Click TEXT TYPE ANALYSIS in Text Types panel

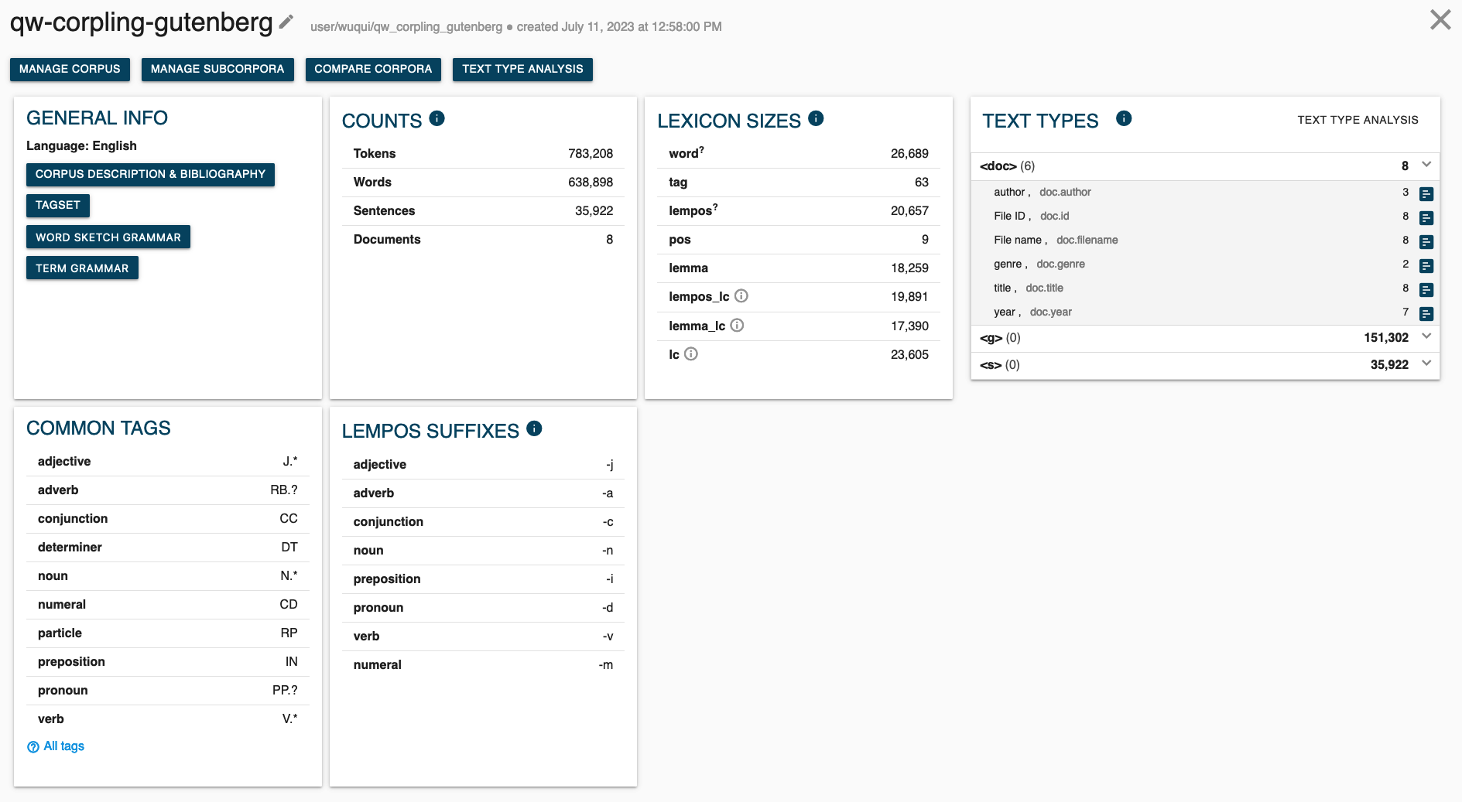tap(1358, 120)
